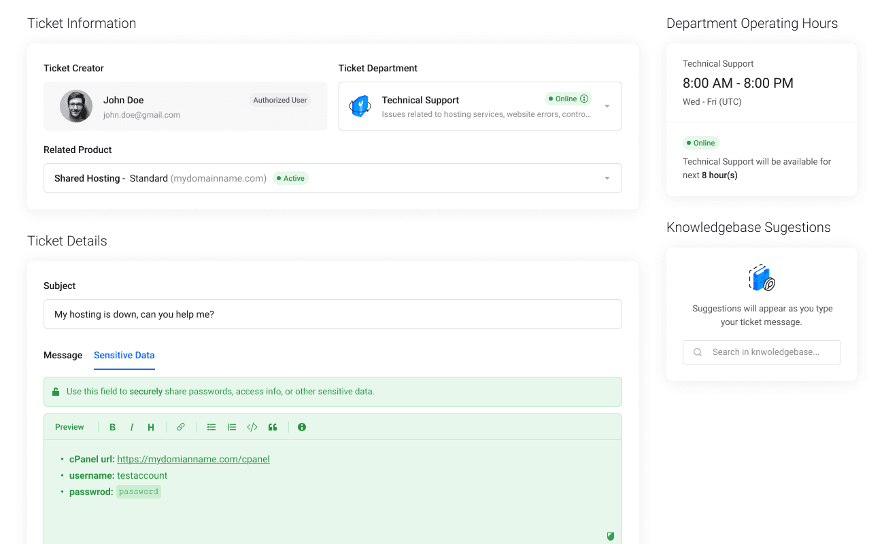This screenshot has width=884, height=544.
Task: Click the Preview button in the editor
Action: click(x=69, y=427)
